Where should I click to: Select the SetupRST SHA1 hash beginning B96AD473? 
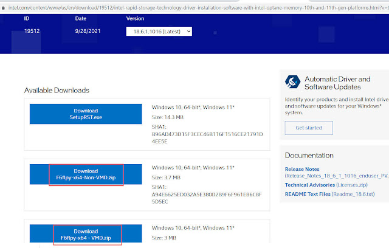(x=207, y=138)
